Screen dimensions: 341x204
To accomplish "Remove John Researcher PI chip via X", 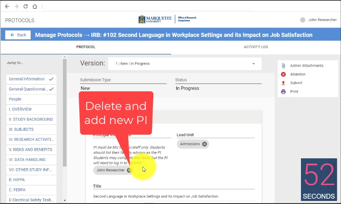I will (129, 170).
